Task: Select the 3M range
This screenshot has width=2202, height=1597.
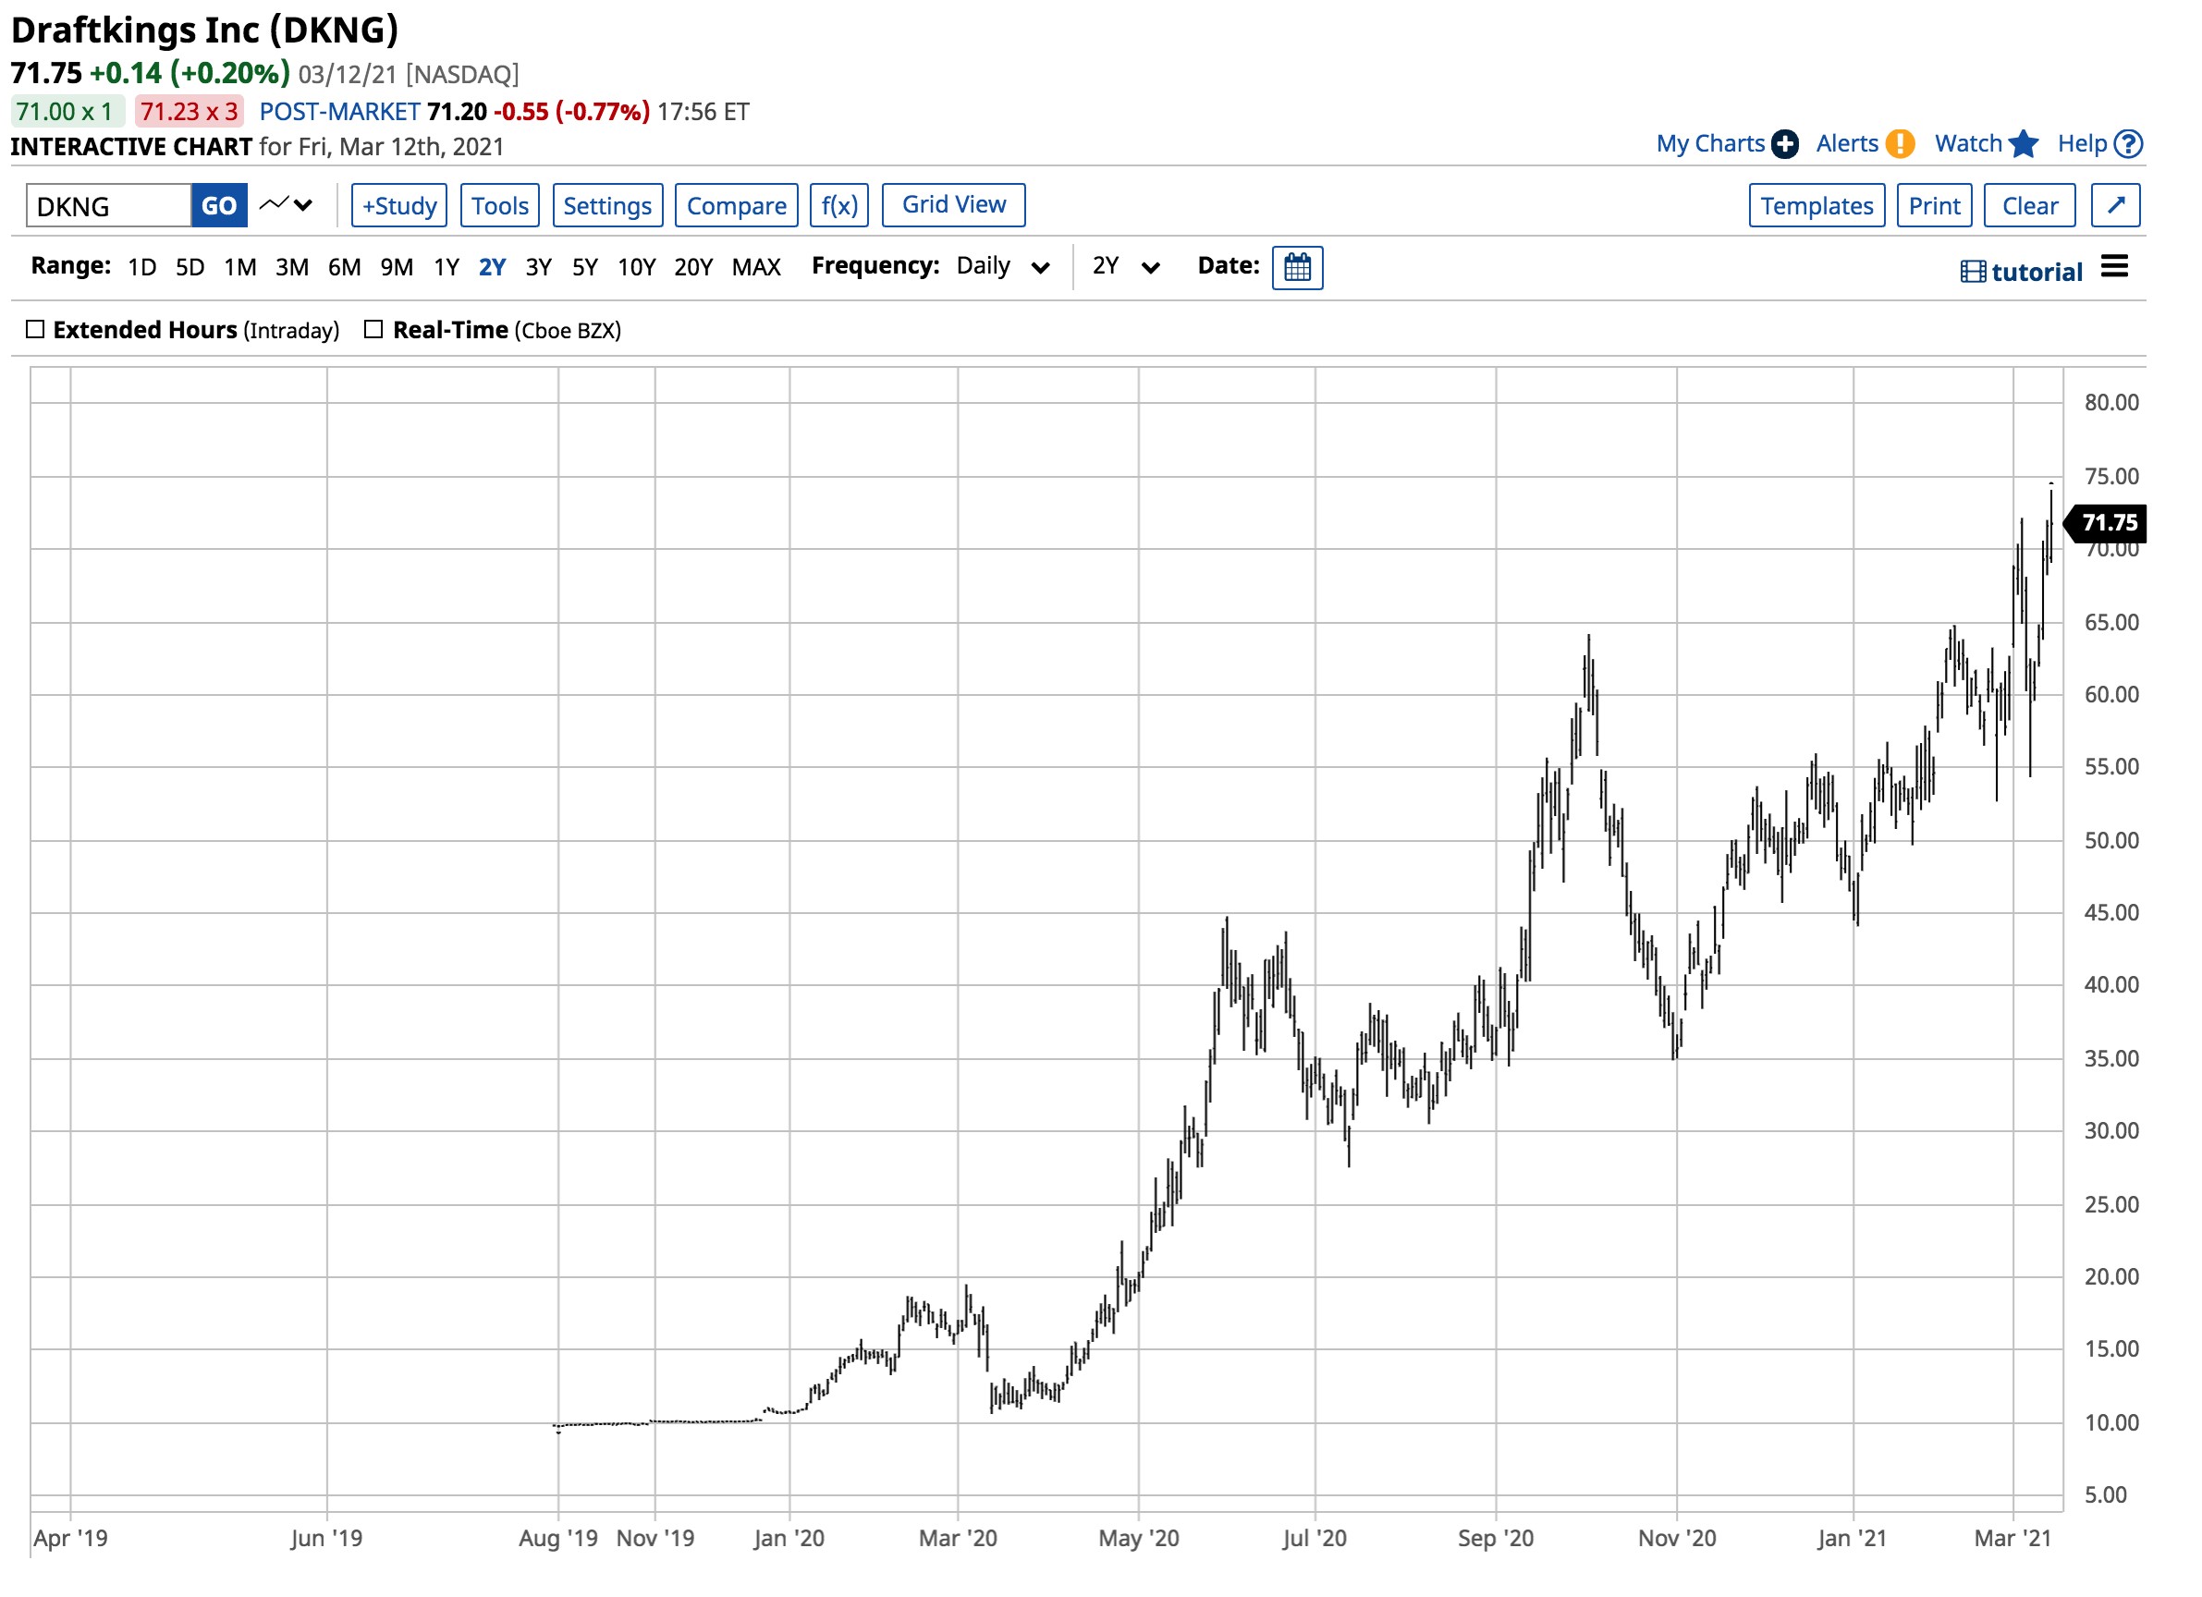Action: (x=292, y=267)
